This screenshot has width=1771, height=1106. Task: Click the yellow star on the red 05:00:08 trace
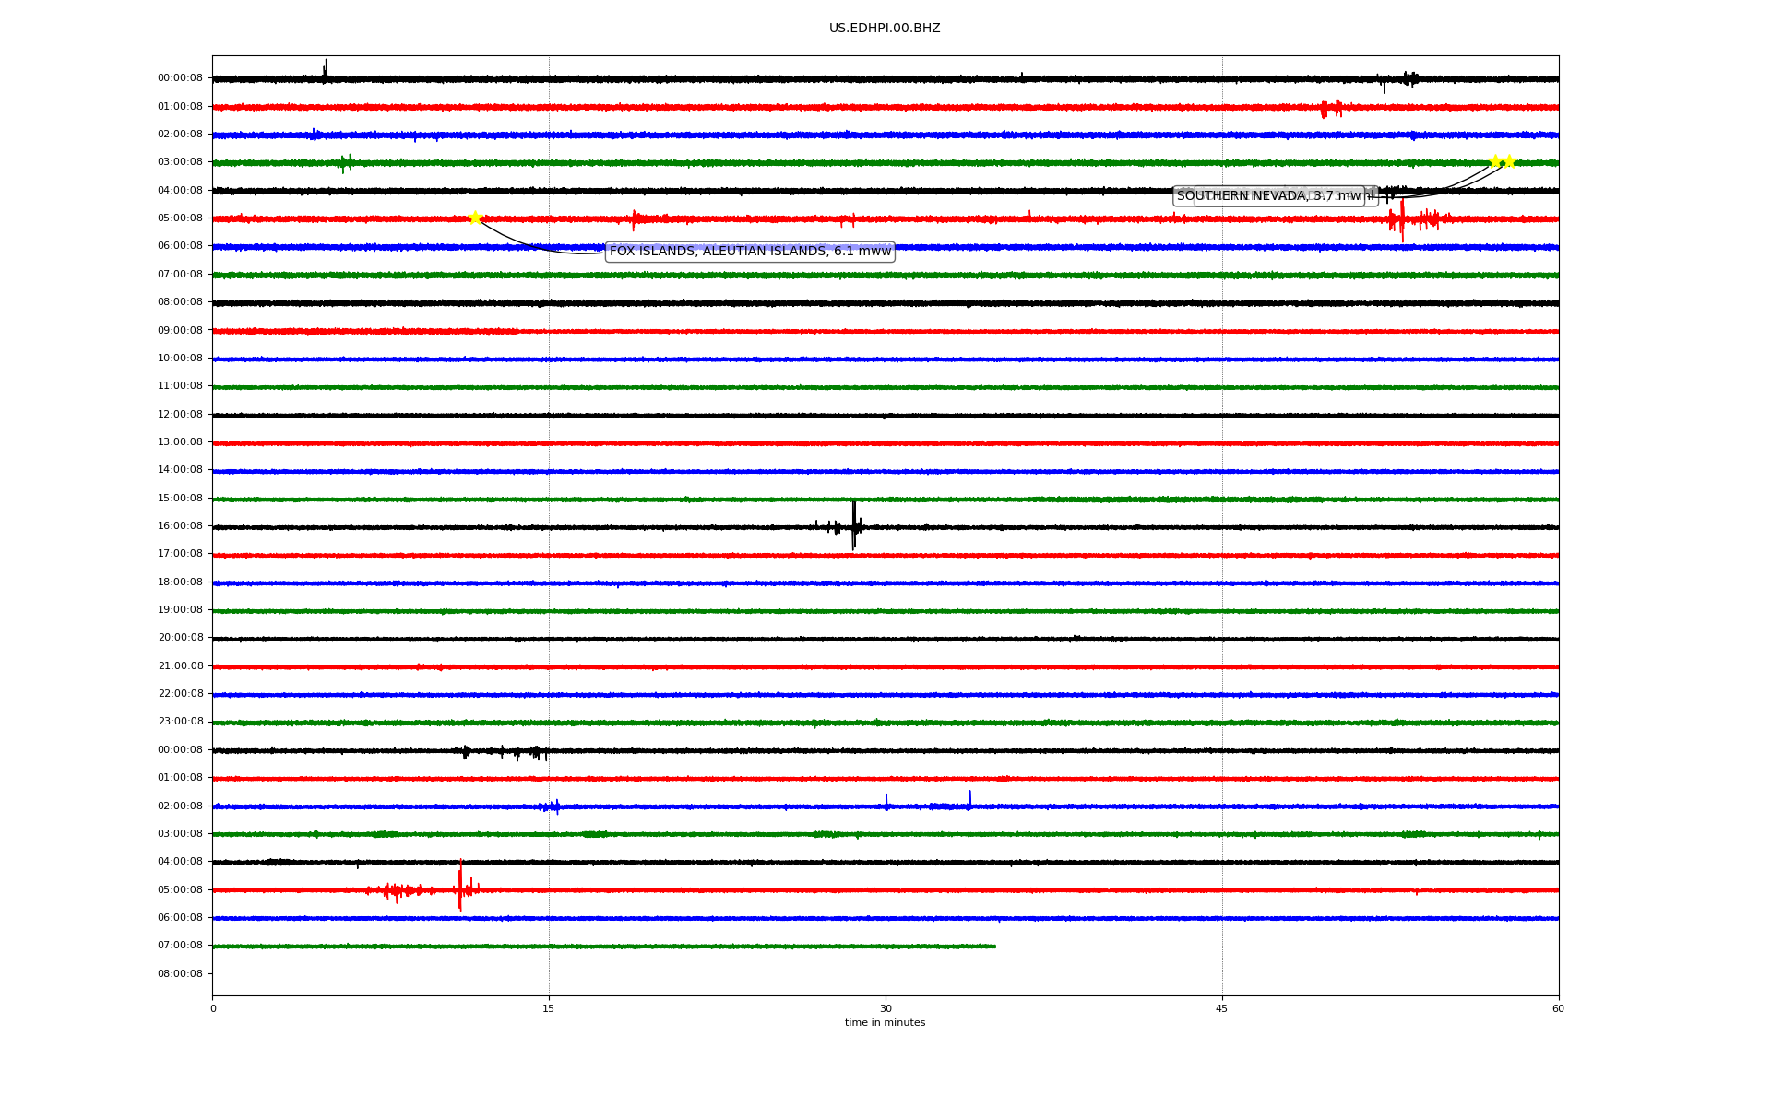[x=475, y=218]
